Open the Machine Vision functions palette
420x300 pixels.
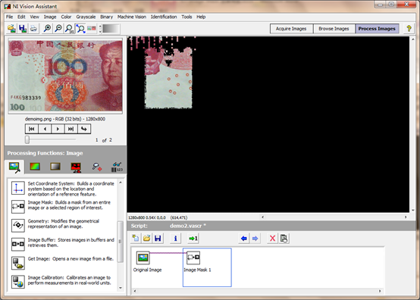pos(97,167)
